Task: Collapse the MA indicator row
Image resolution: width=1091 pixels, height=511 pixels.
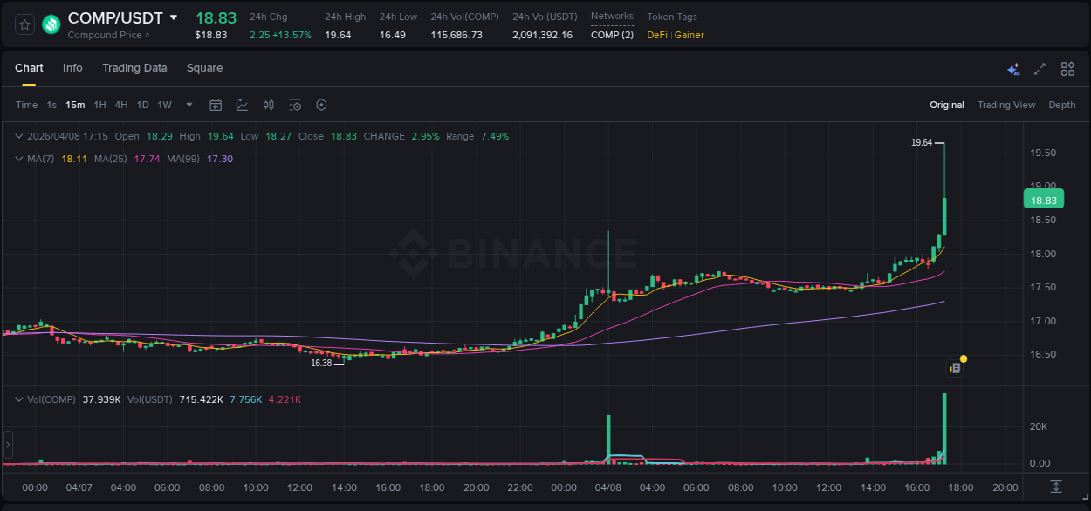Action: 18,159
